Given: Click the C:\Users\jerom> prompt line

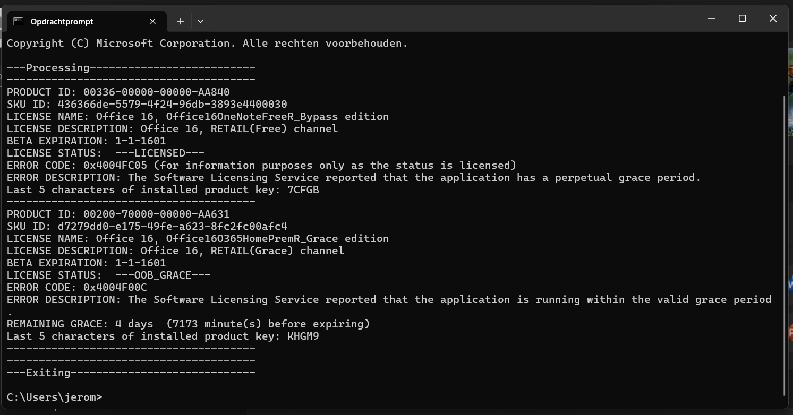Looking at the screenshot, I should point(55,397).
